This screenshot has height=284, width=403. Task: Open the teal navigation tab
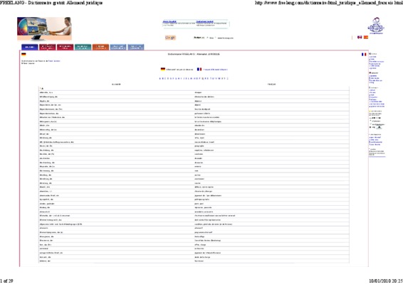(83, 47)
